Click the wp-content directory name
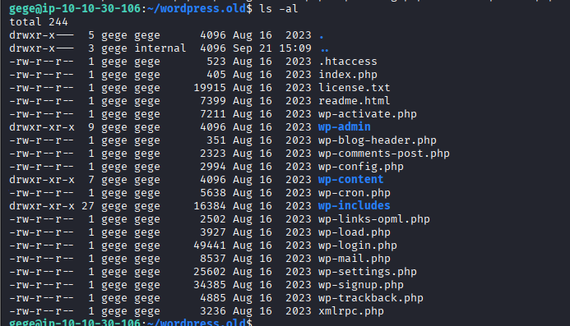The height and width of the screenshot is (326, 570). 350,179
